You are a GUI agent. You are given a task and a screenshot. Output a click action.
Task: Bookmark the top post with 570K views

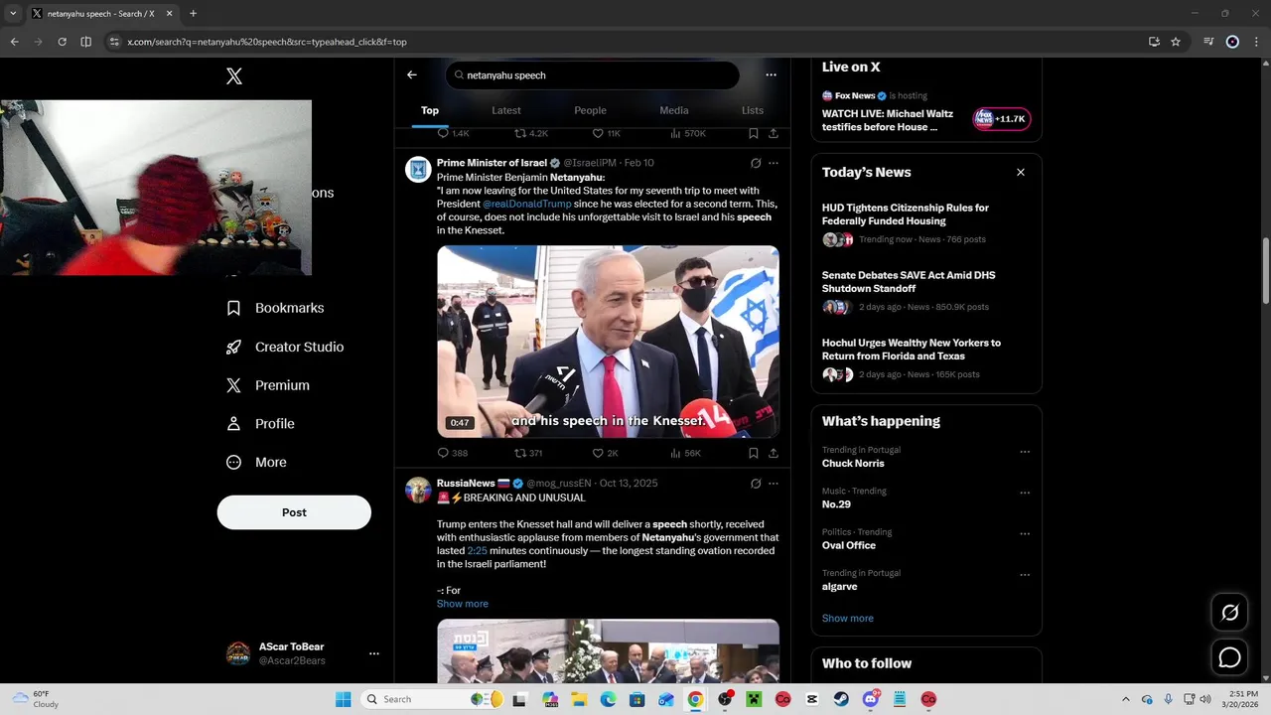(x=754, y=133)
